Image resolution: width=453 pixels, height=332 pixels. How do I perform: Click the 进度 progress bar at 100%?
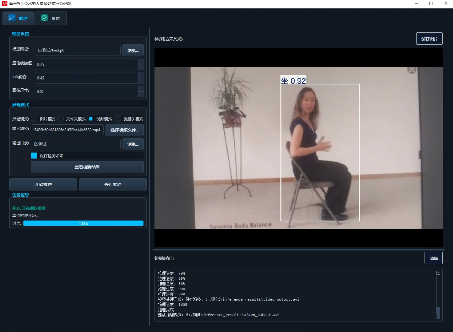(x=83, y=223)
